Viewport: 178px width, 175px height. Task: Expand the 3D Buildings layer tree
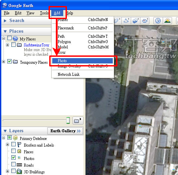click(8, 171)
